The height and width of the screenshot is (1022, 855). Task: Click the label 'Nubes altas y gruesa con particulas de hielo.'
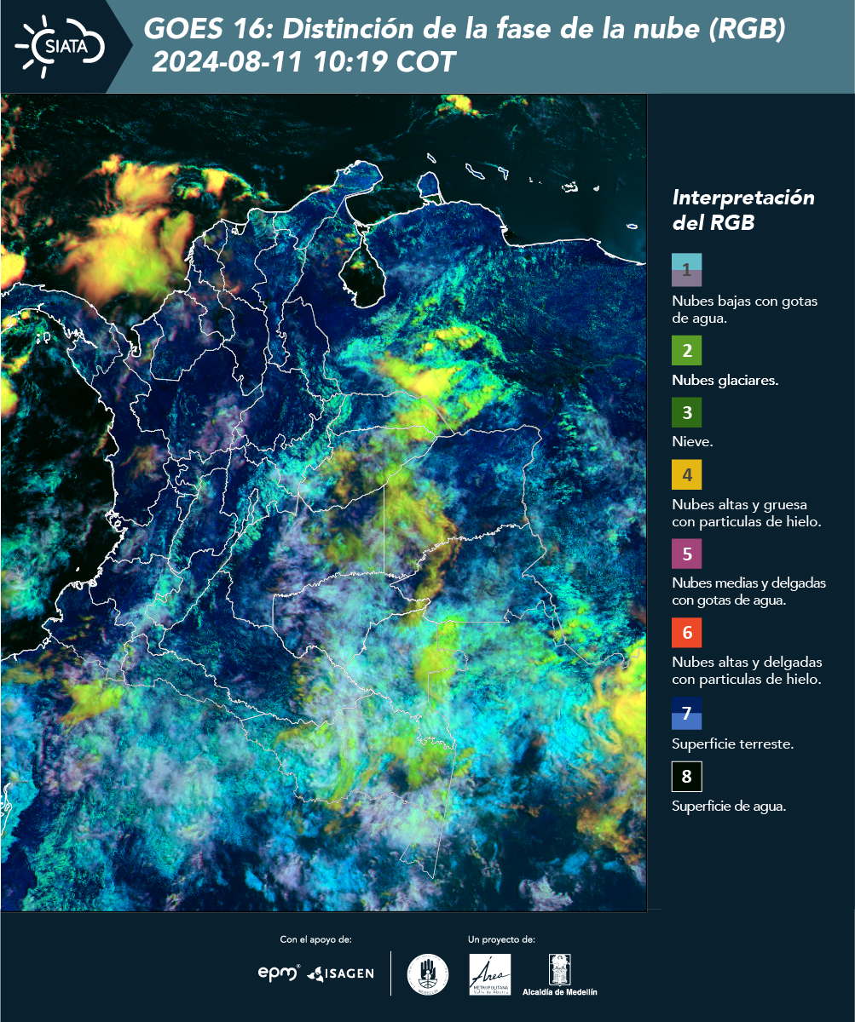[746, 513]
